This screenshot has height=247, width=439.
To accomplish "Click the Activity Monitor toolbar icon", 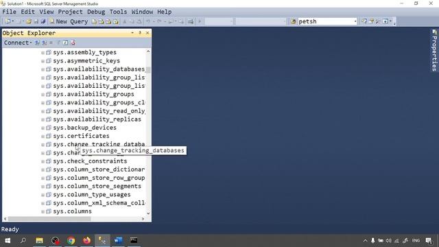I will coord(191,21).
